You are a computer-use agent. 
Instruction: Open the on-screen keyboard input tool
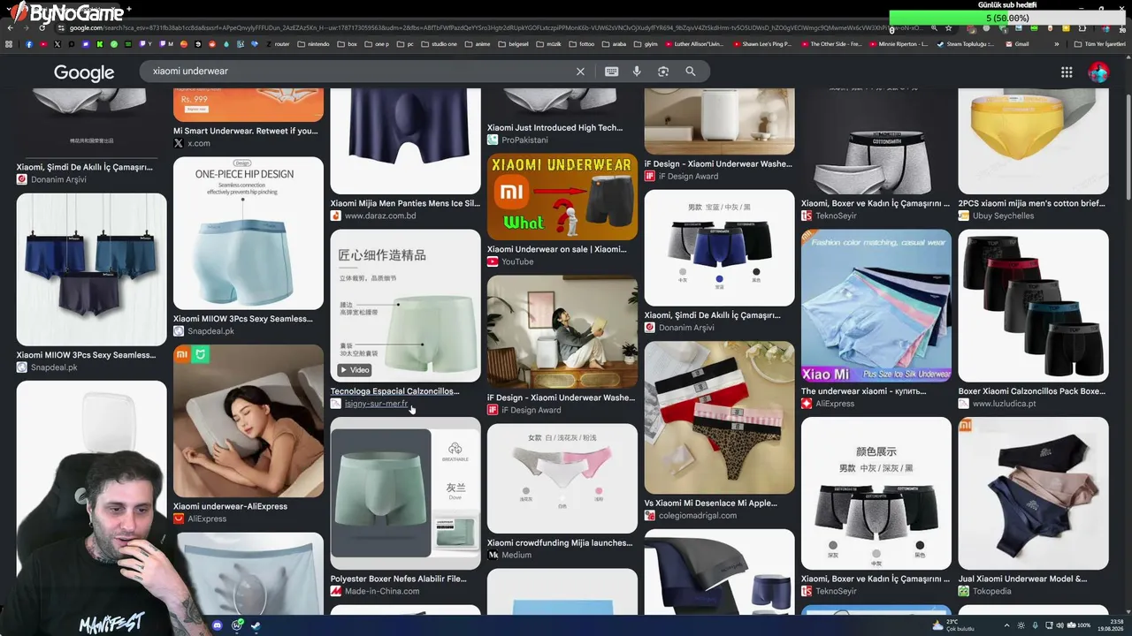pos(611,72)
